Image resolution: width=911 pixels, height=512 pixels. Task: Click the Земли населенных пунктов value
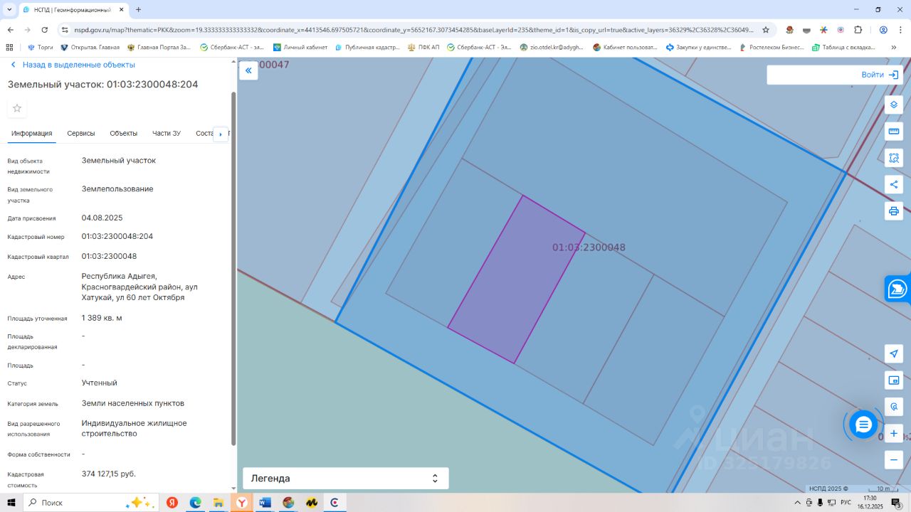(x=133, y=403)
